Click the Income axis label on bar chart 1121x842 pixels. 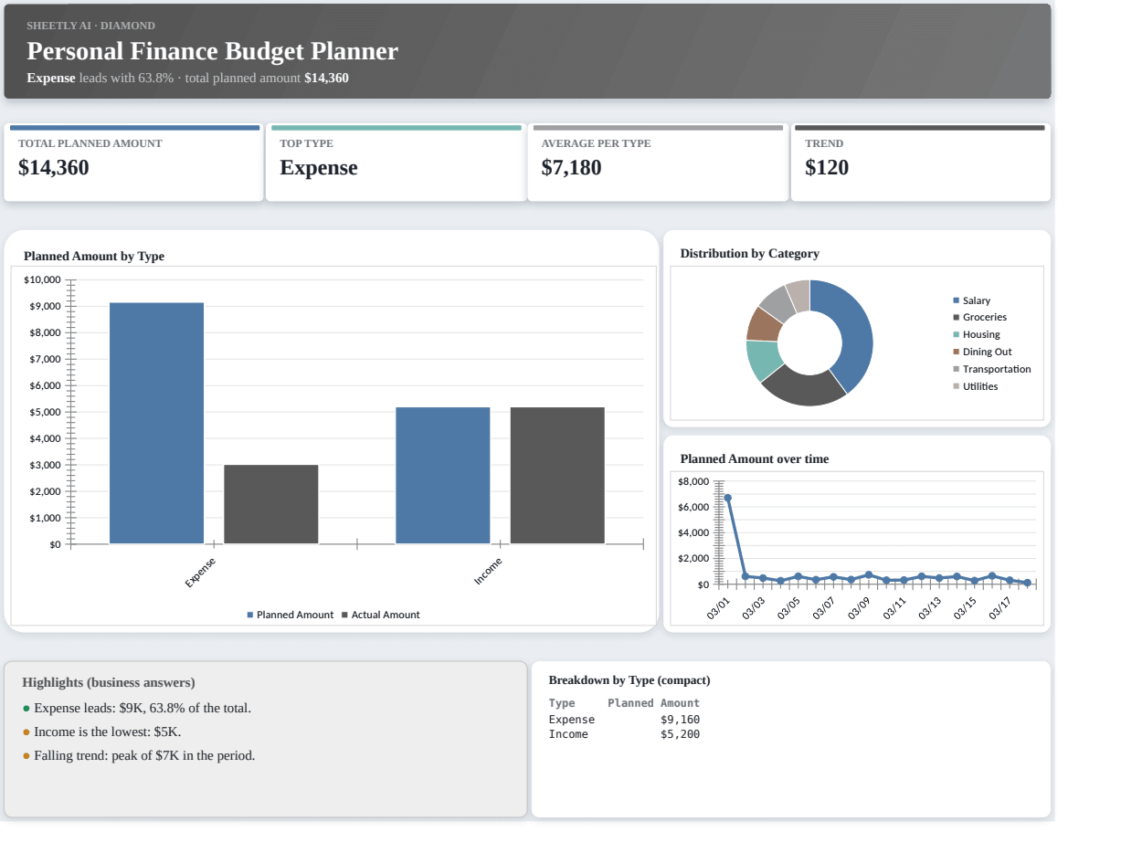(488, 572)
